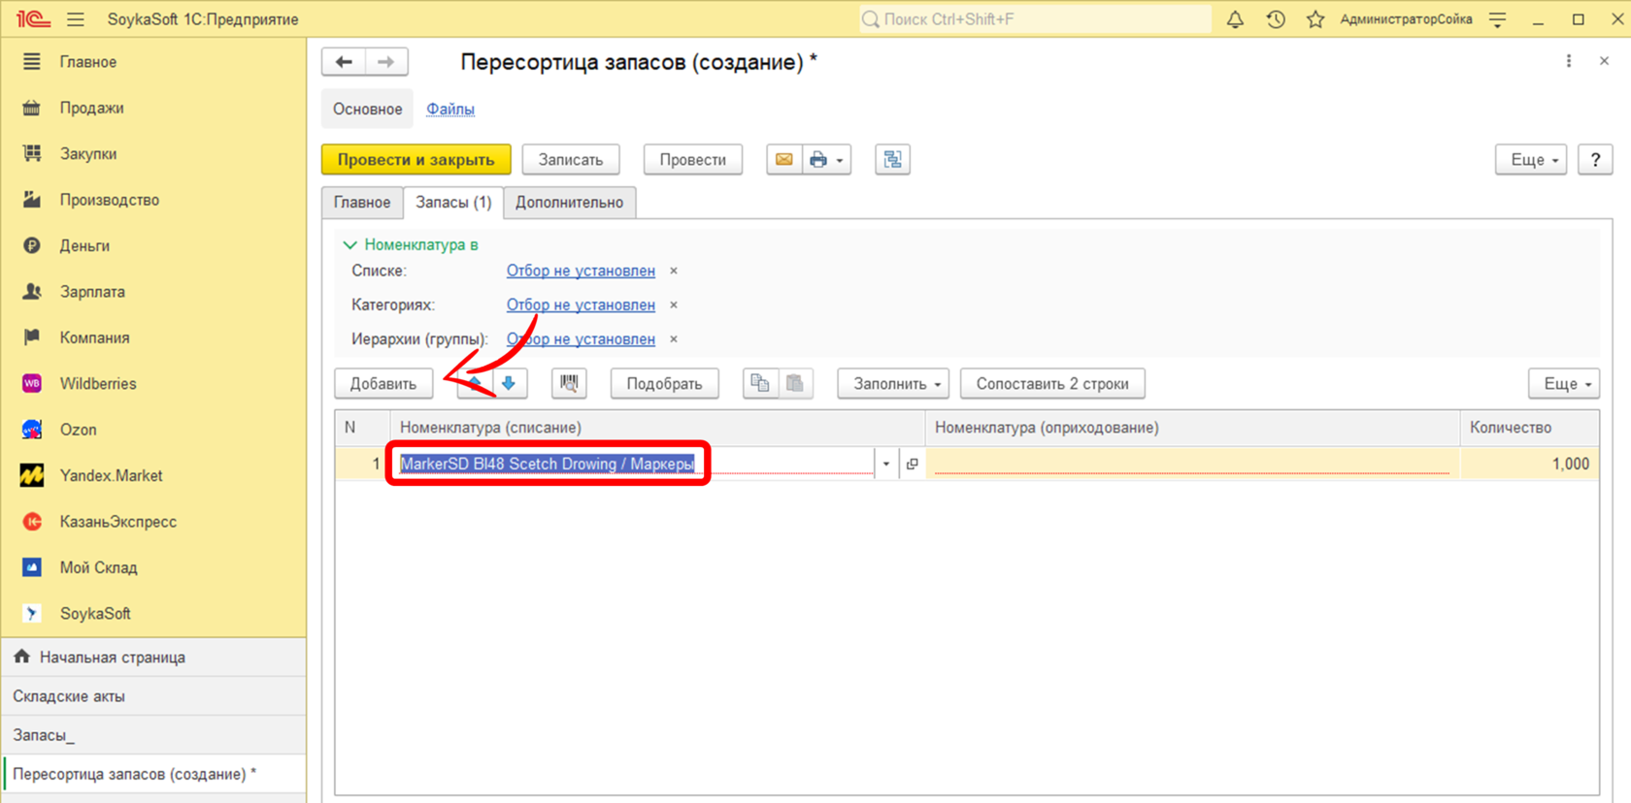The height and width of the screenshot is (803, 1631).
Task: Click Провести и закрыть button
Action: pyautogui.click(x=416, y=160)
